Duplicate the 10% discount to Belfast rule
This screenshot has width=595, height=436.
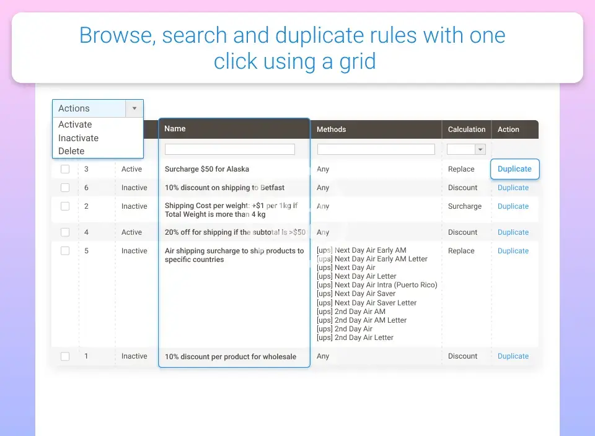click(513, 188)
